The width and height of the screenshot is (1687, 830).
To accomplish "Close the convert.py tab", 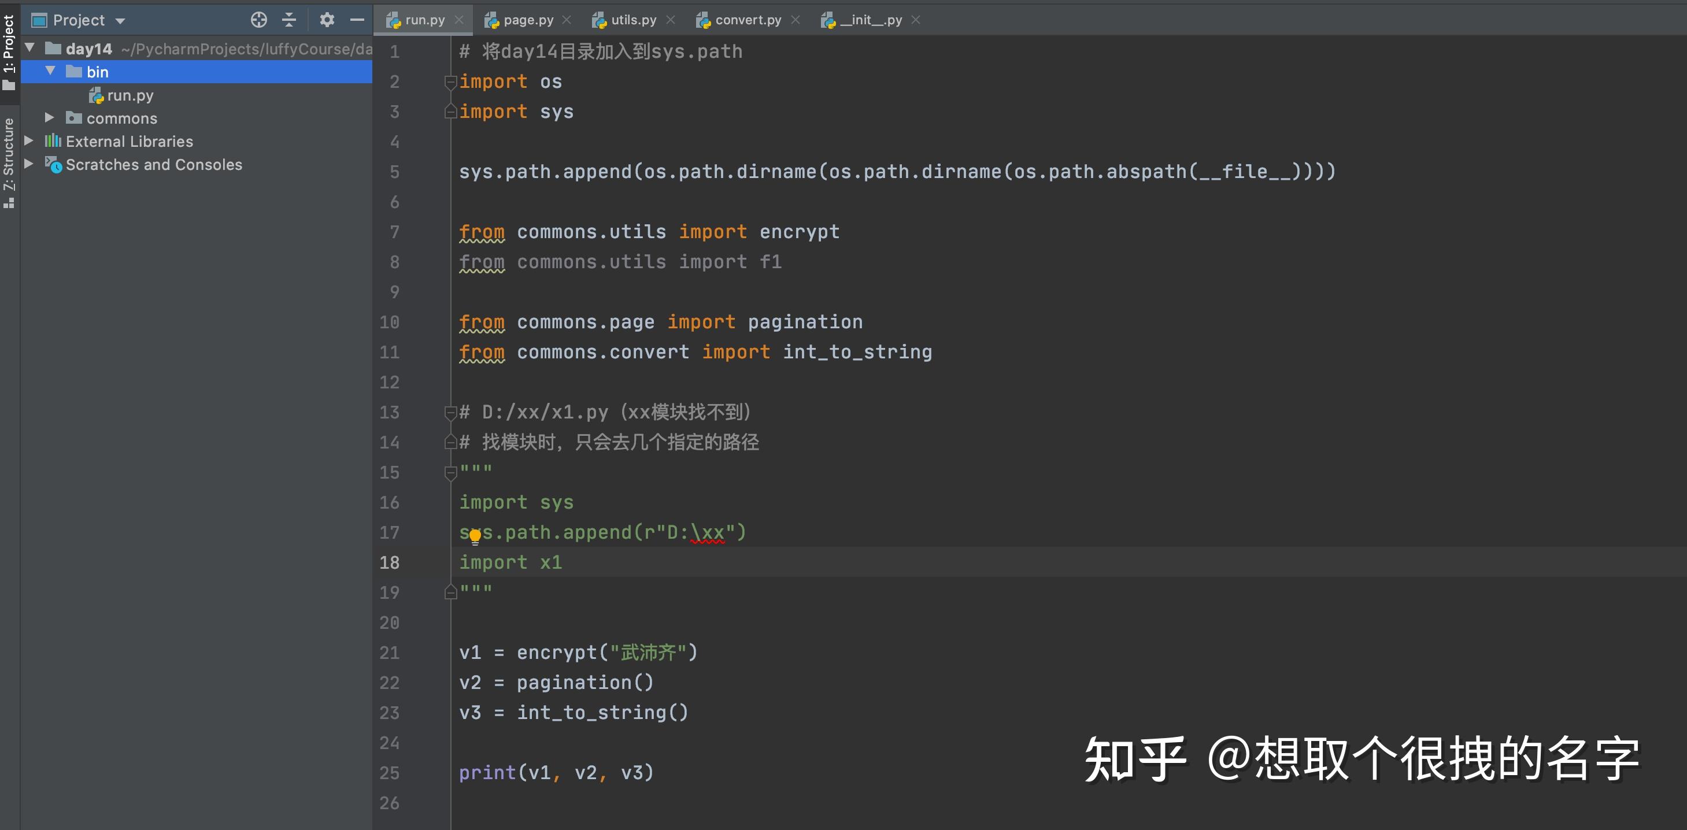I will [x=796, y=20].
